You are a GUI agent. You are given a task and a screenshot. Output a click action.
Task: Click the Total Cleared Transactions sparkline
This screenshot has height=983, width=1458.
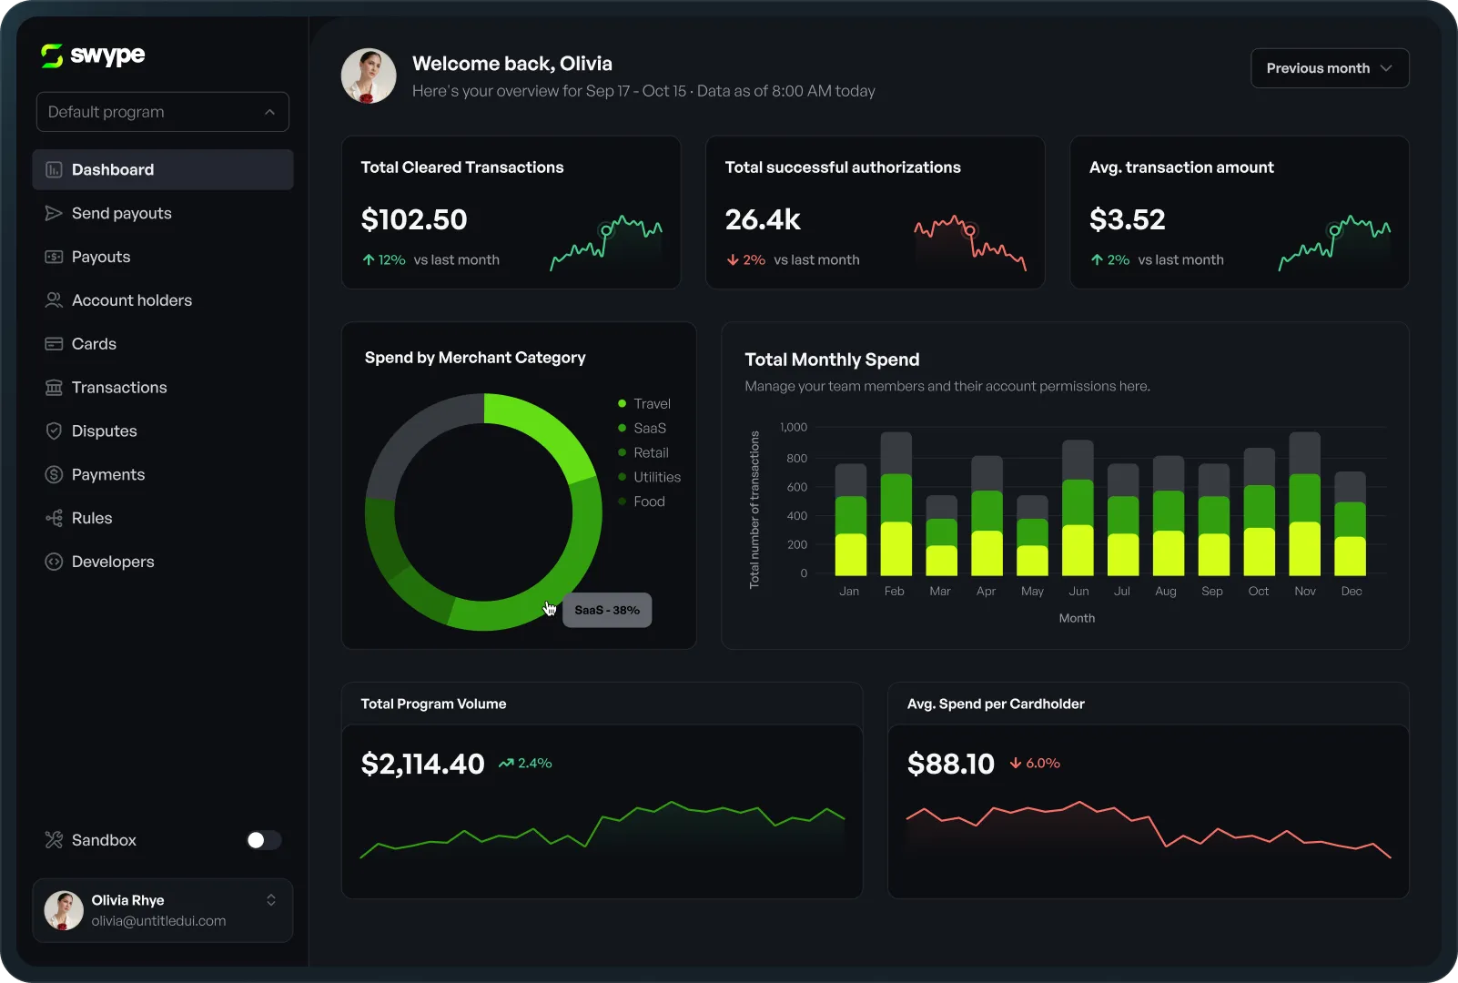click(606, 242)
